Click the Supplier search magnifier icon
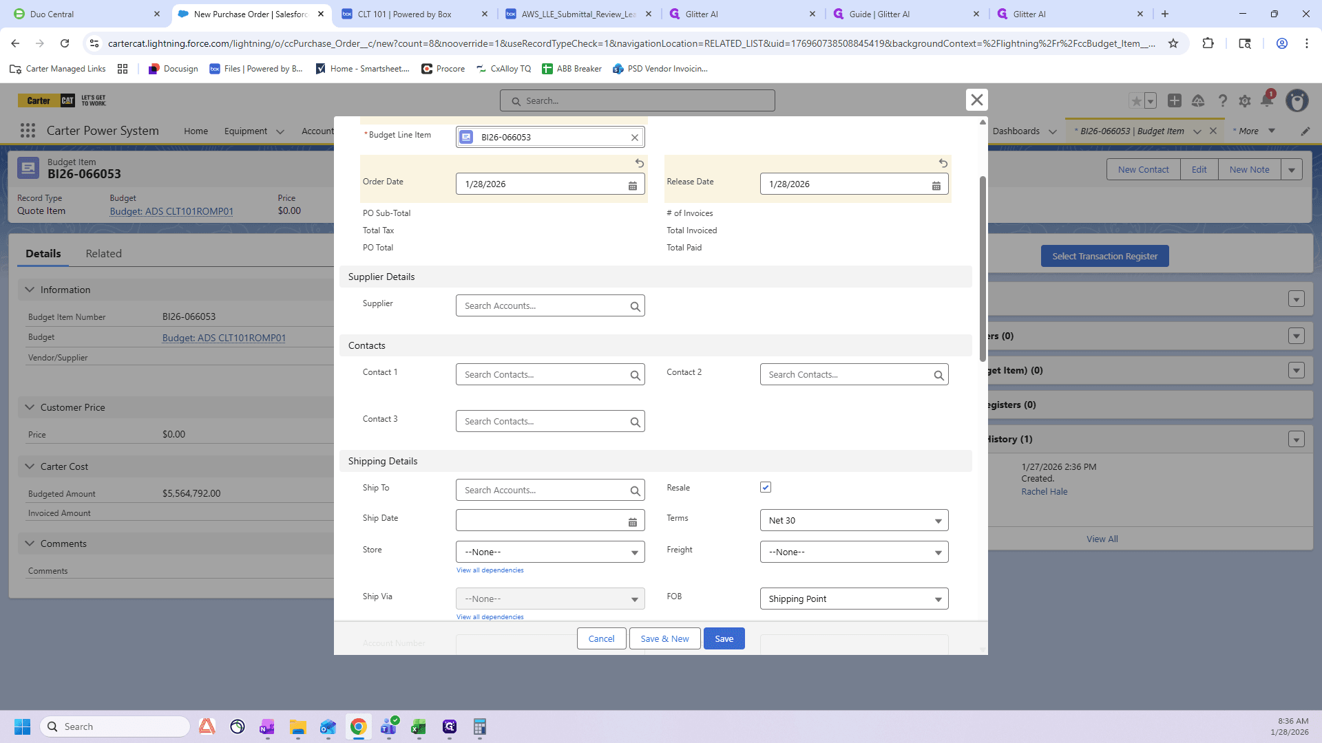Image resolution: width=1322 pixels, height=743 pixels. pos(635,306)
